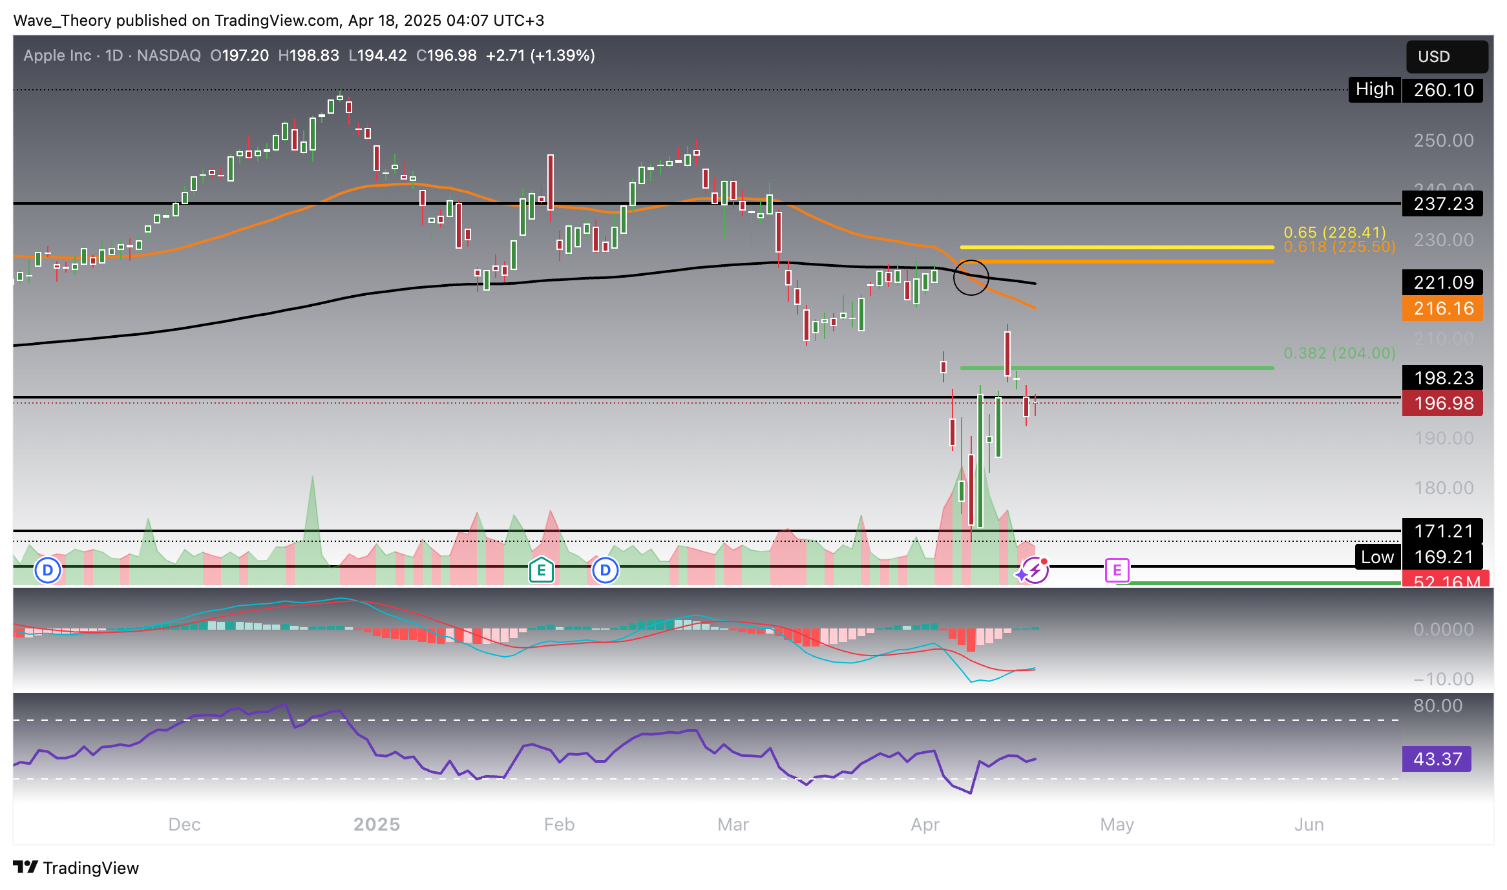Click the D dividend marker beside February earnings
The width and height of the screenshot is (1507, 890).
click(606, 570)
